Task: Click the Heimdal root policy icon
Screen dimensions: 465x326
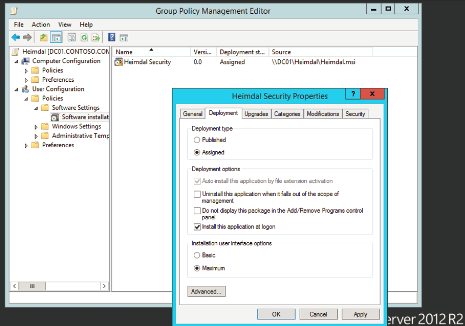Action: (x=16, y=51)
